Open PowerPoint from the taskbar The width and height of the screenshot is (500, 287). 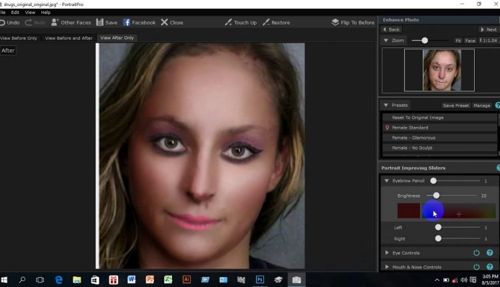149,280
